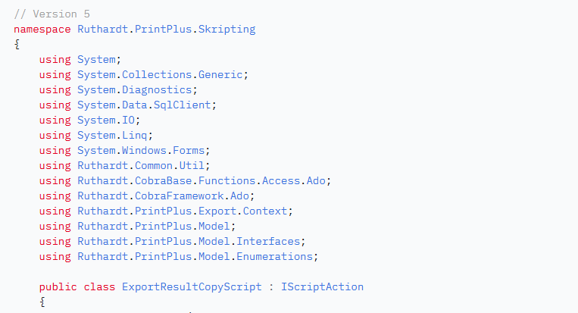
Task: Click the namespace keyword
Action: [42, 30]
